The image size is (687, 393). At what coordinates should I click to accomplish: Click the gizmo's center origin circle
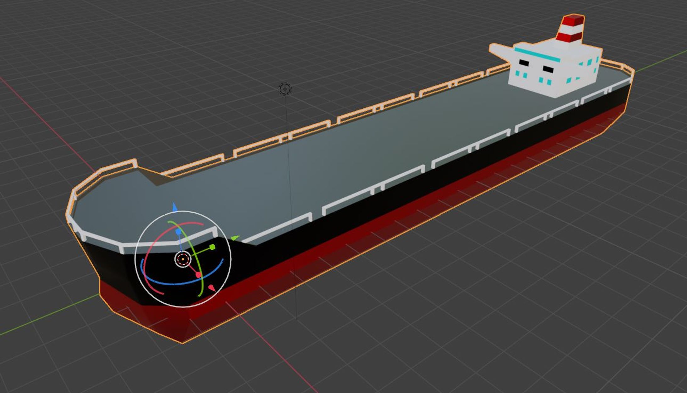(183, 260)
